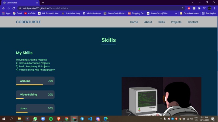Open Brave browser from the taskbar
The height and width of the screenshot is (122, 218).
pos(59,119)
